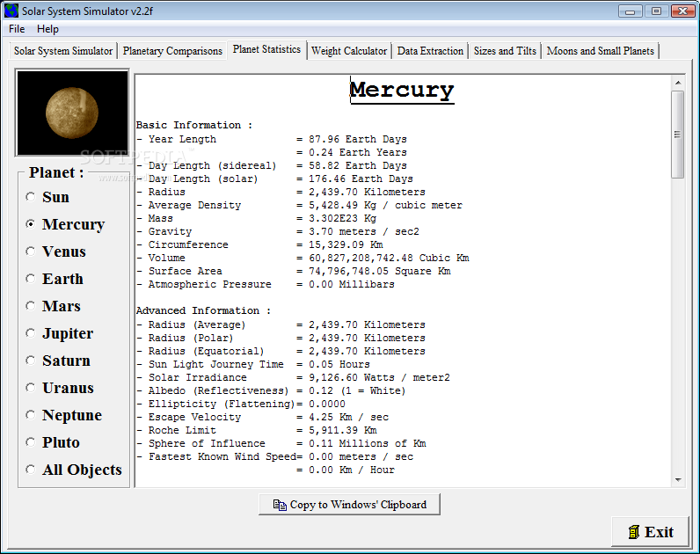Viewport: 700px width, 554px height.
Task: Click the Day Length (sidereal) row
Action: [x=272, y=165]
